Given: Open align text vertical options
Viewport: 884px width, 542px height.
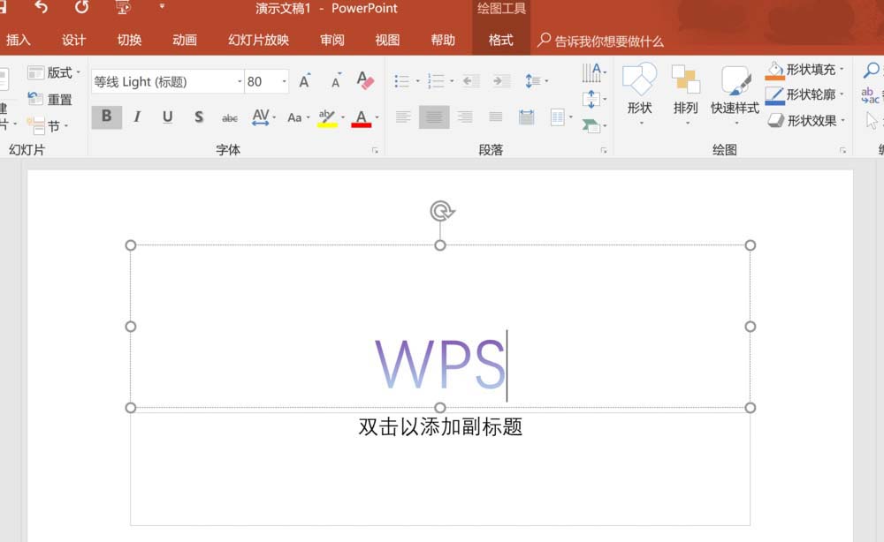Looking at the screenshot, I should (x=594, y=100).
